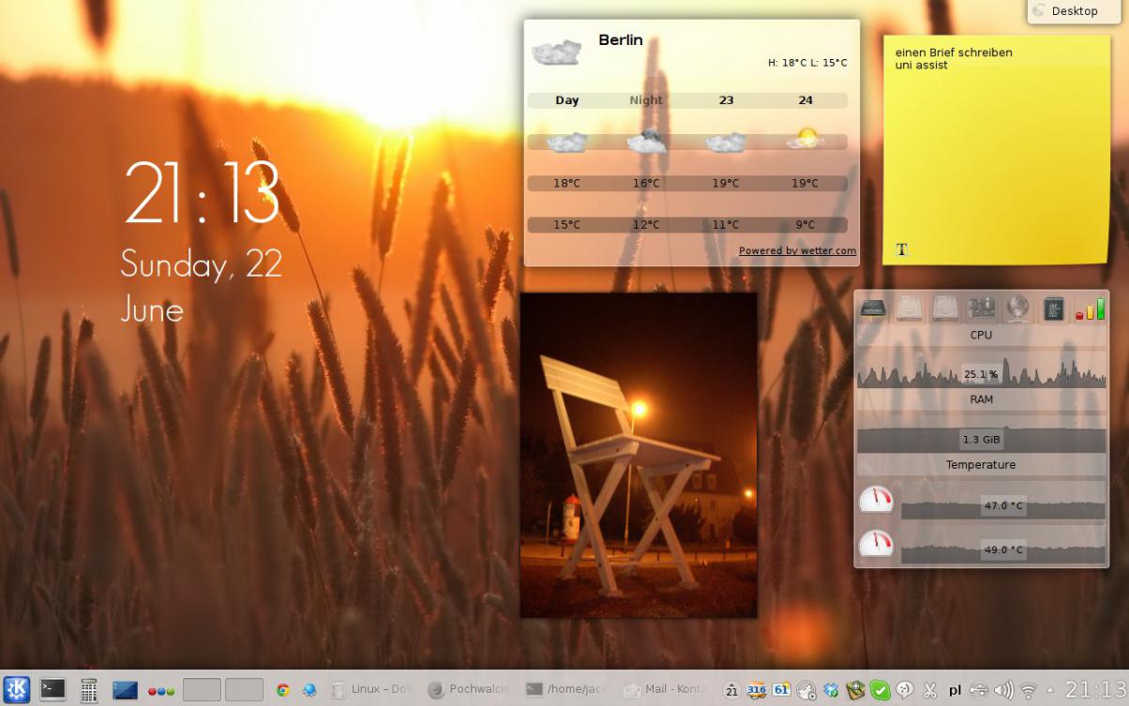1129x706 pixels.
Task: Expand hidden system tray icons arrow
Action: tap(1050, 691)
